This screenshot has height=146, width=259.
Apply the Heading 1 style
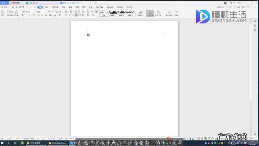(112, 13)
